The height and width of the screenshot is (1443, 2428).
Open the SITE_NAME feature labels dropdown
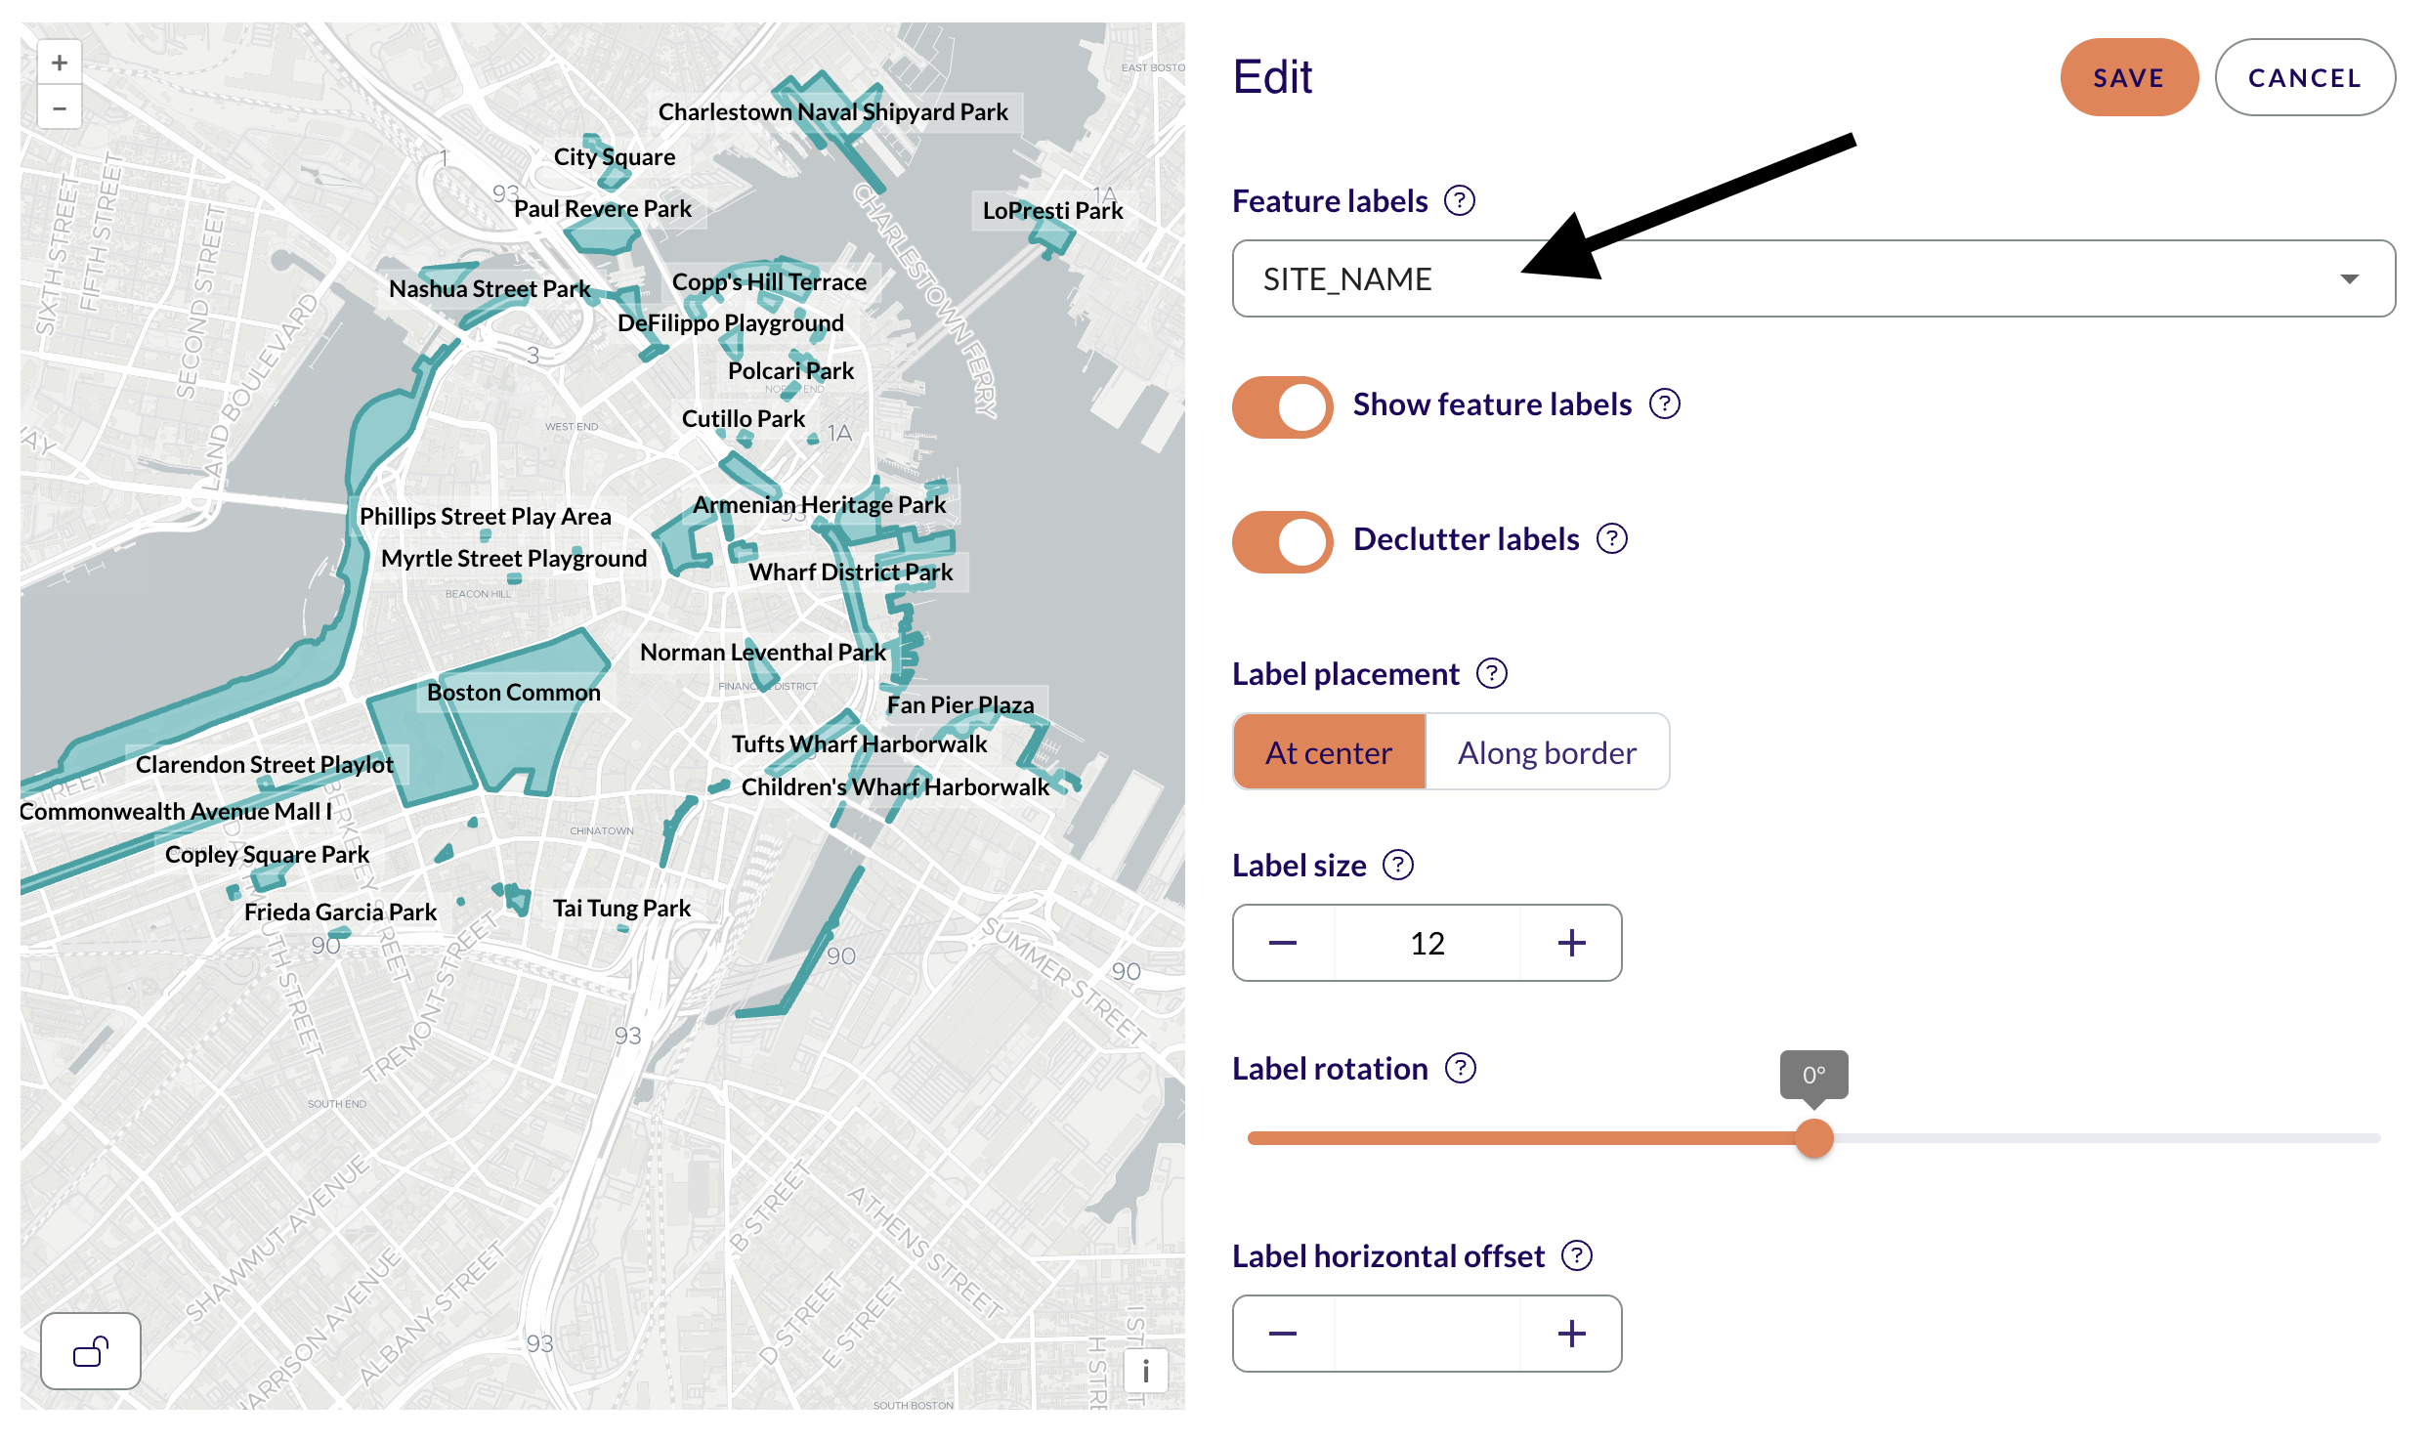coord(1813,278)
